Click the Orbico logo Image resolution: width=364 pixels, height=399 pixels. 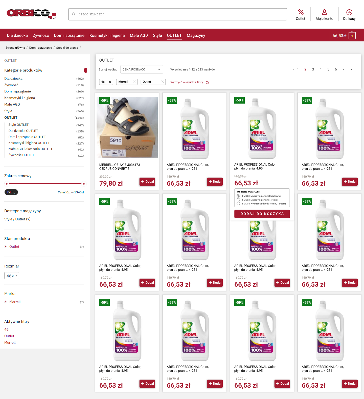31,14
